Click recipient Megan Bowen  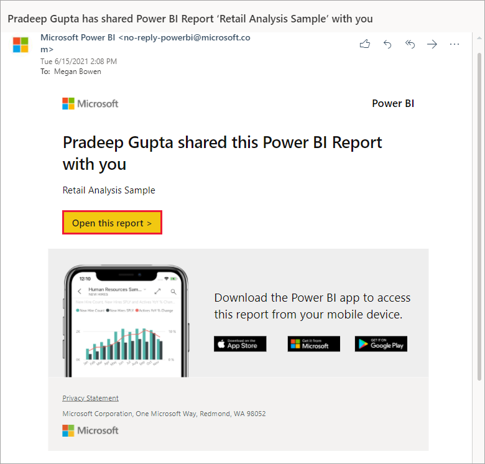pos(78,72)
